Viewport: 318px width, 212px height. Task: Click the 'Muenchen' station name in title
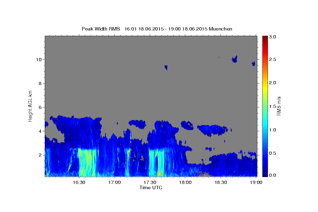tap(220, 29)
